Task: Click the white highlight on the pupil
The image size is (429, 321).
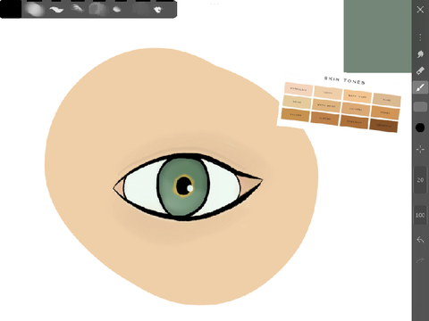Action: point(189,188)
